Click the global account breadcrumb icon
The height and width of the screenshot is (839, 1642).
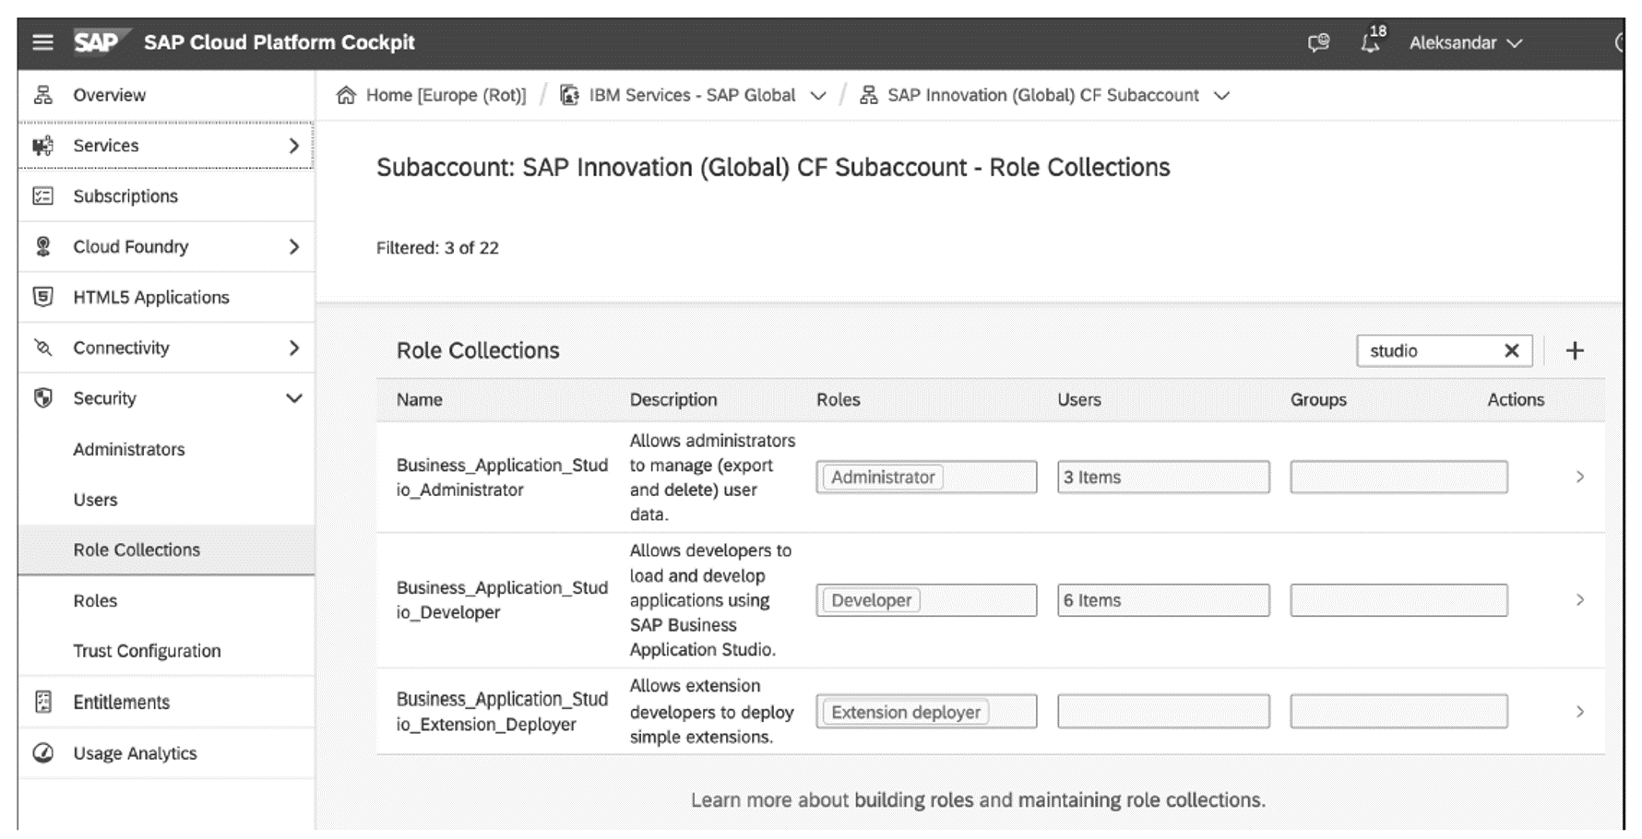570,95
